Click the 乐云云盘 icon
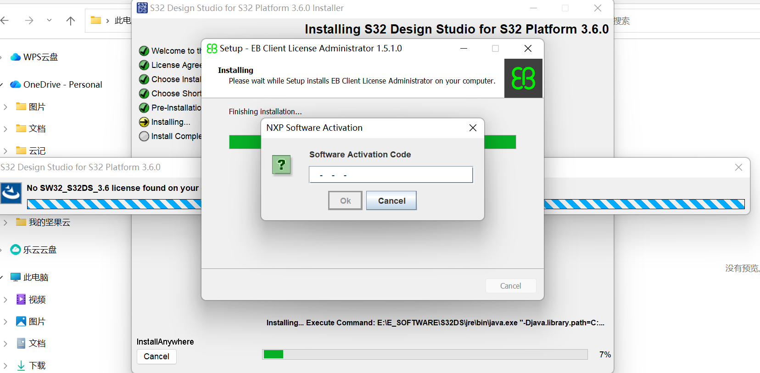The image size is (760, 373). click(x=16, y=250)
